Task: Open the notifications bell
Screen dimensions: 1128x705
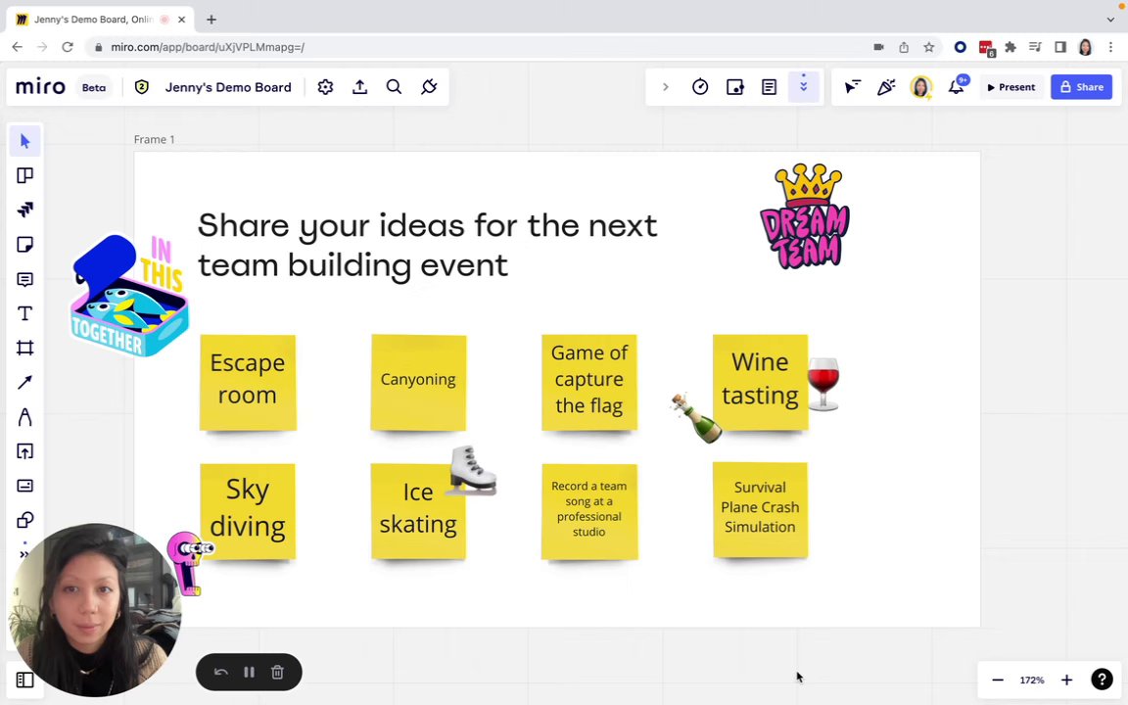Action: point(956,87)
